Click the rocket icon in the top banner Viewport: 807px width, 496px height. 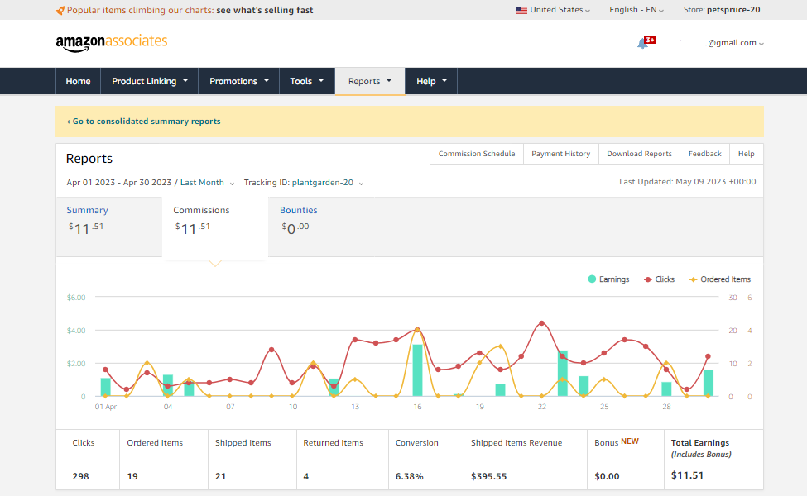click(x=60, y=10)
